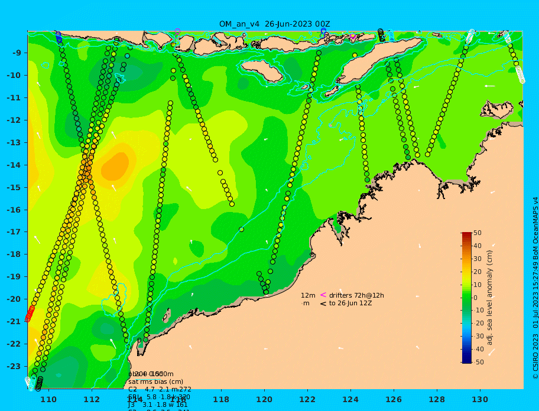539x411 pixels.
Task: Select the -15 latitude axis label
Action: 14,187
